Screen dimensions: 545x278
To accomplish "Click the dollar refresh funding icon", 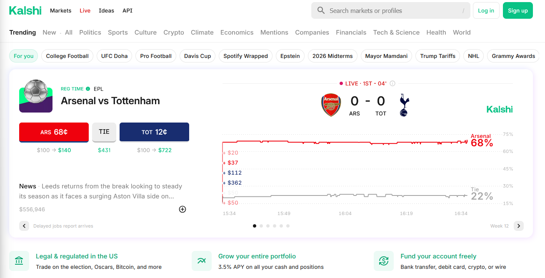I will pos(384,261).
